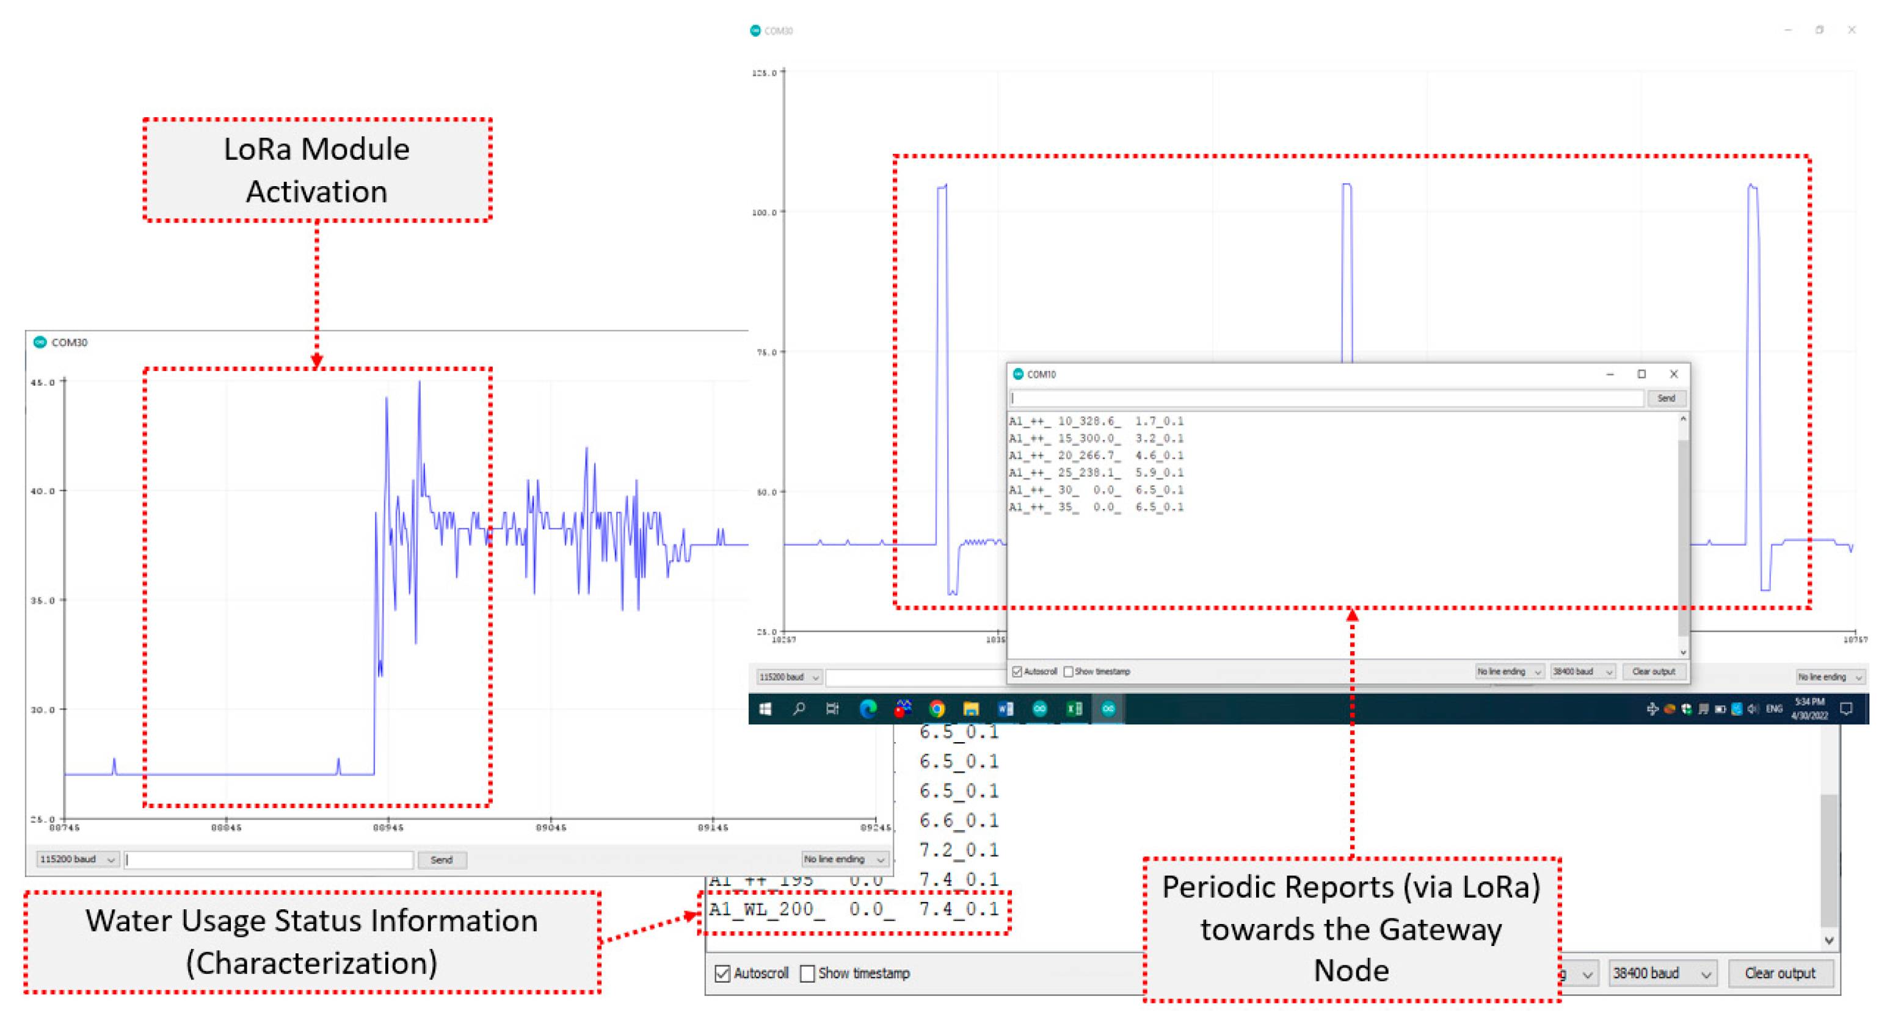Switch to Excel on the taskbar
The image size is (1901, 1021).
[x=1075, y=709]
